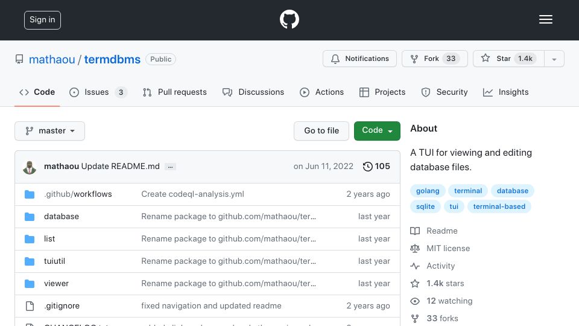Open the green Code dropdown button
579x326 pixels.
pyautogui.click(x=377, y=131)
